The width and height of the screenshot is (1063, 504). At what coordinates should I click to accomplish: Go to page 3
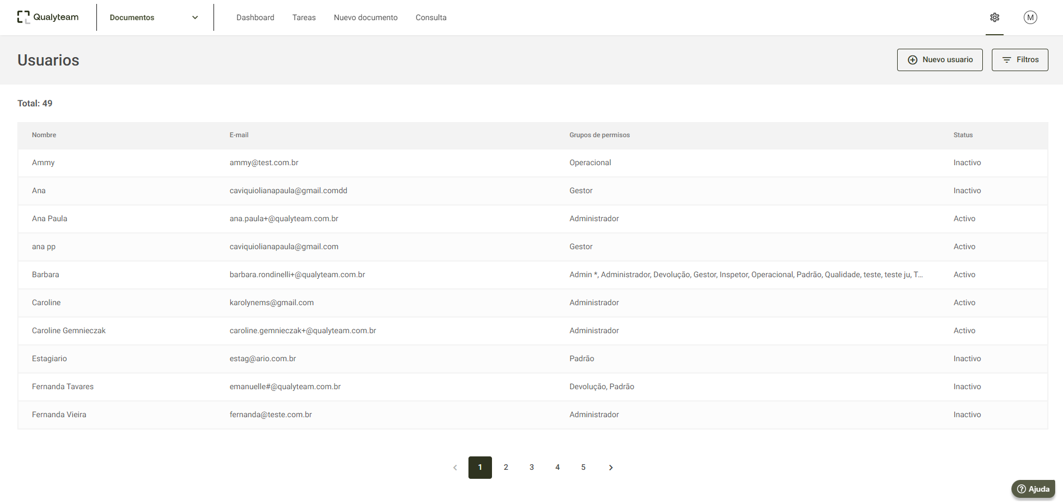[532, 468]
